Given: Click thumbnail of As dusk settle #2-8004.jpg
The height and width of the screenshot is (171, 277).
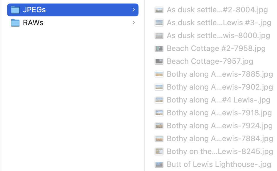Looking at the screenshot, I should click(159, 10).
